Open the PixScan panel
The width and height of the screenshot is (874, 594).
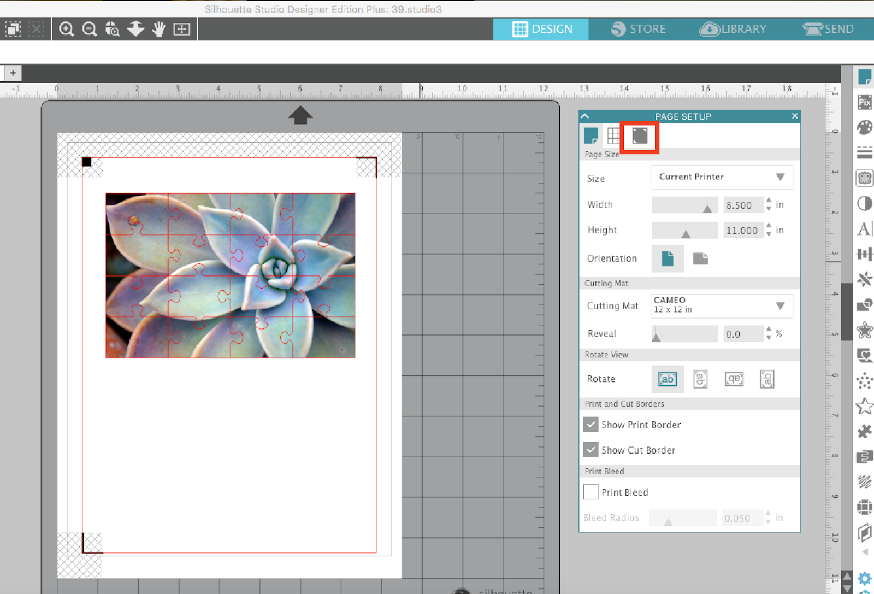[x=865, y=102]
